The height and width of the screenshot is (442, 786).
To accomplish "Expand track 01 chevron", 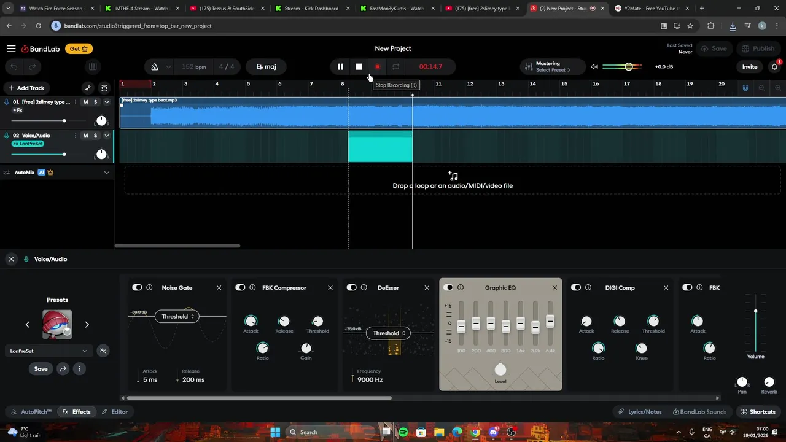I will [x=106, y=102].
